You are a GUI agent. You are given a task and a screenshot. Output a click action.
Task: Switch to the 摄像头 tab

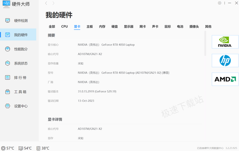194,27
